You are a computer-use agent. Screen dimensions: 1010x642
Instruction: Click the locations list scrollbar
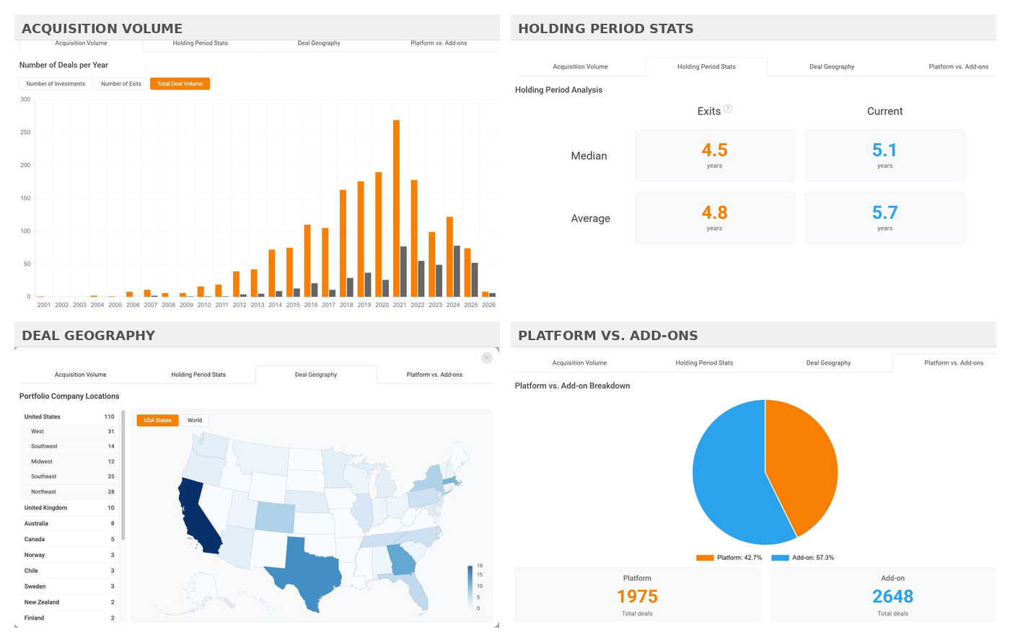point(123,476)
